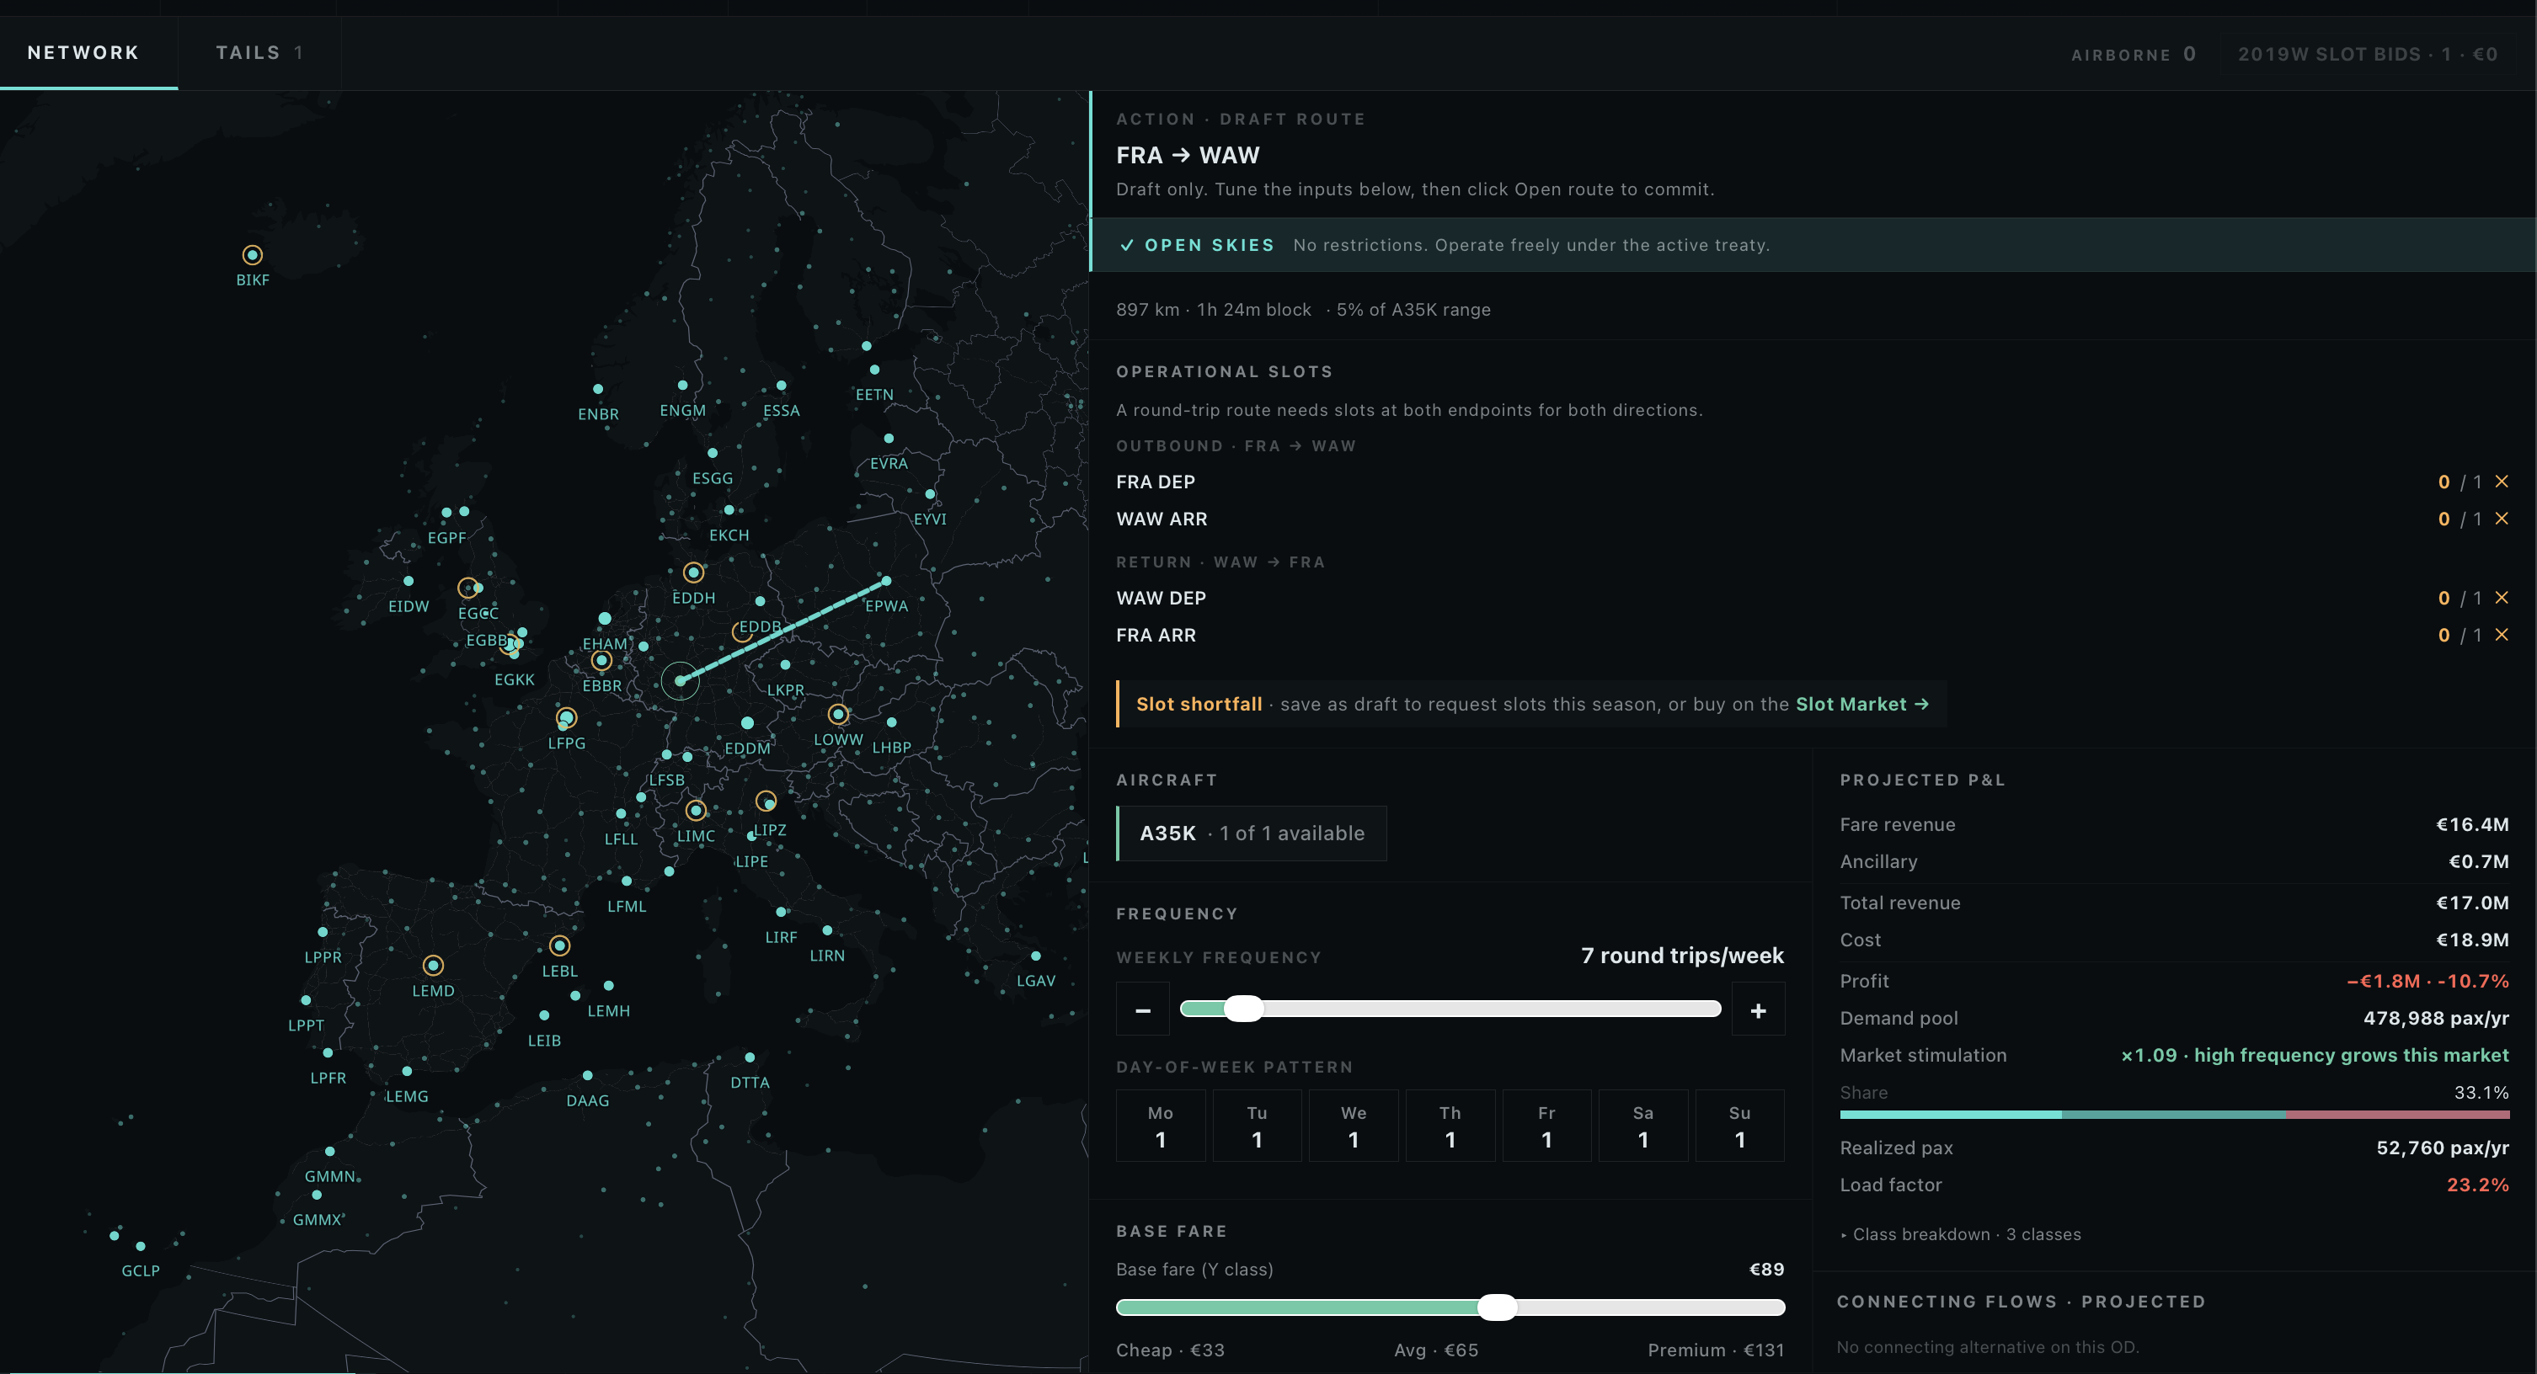Click the 897 km block time line
This screenshot has height=1374, width=2537.
pyautogui.click(x=1303, y=309)
